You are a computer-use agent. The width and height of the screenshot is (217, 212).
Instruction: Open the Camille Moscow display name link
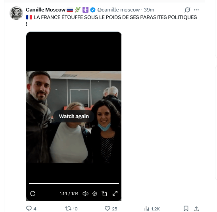tap(46, 10)
